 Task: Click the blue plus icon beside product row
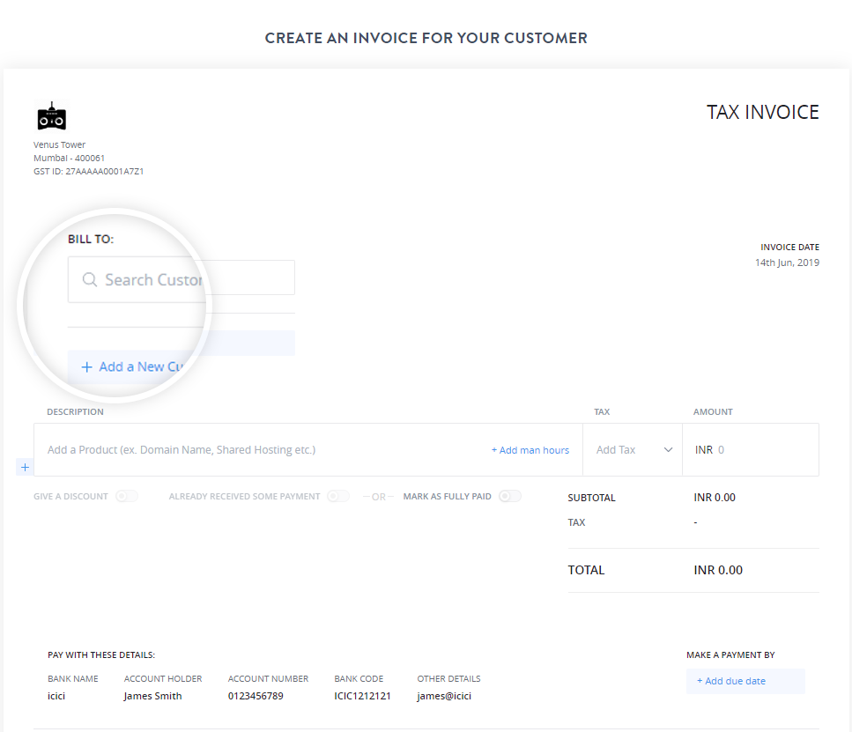(25, 467)
